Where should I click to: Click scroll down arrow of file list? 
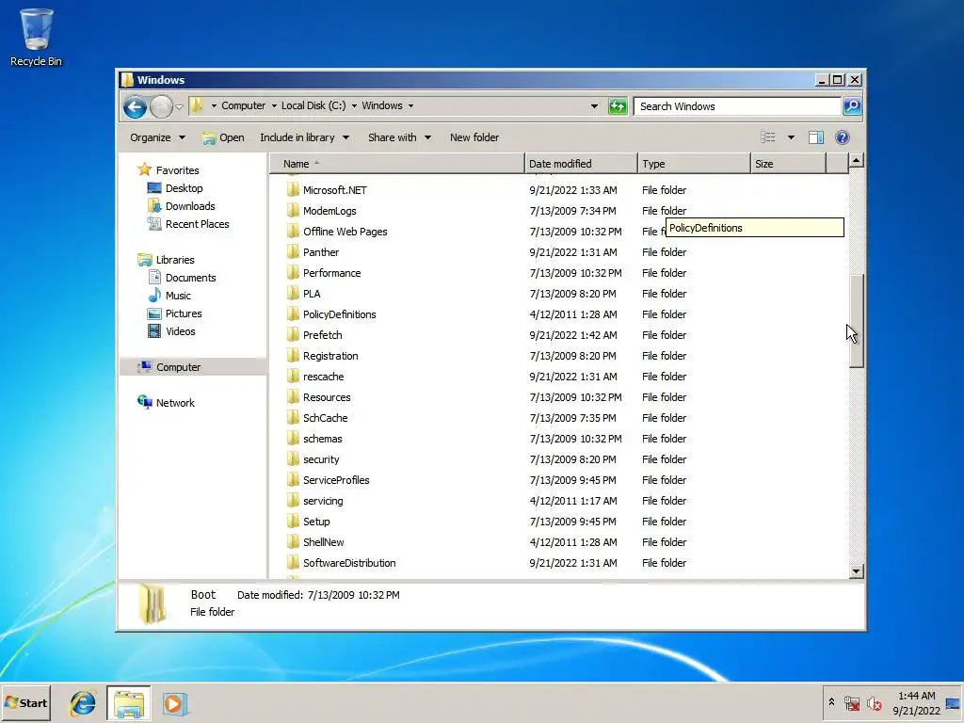click(856, 571)
